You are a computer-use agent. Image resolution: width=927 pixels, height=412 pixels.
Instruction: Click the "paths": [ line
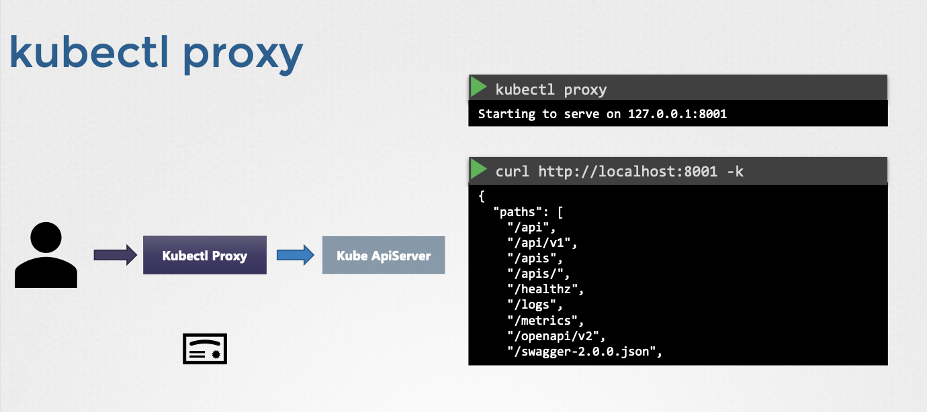pos(527,212)
